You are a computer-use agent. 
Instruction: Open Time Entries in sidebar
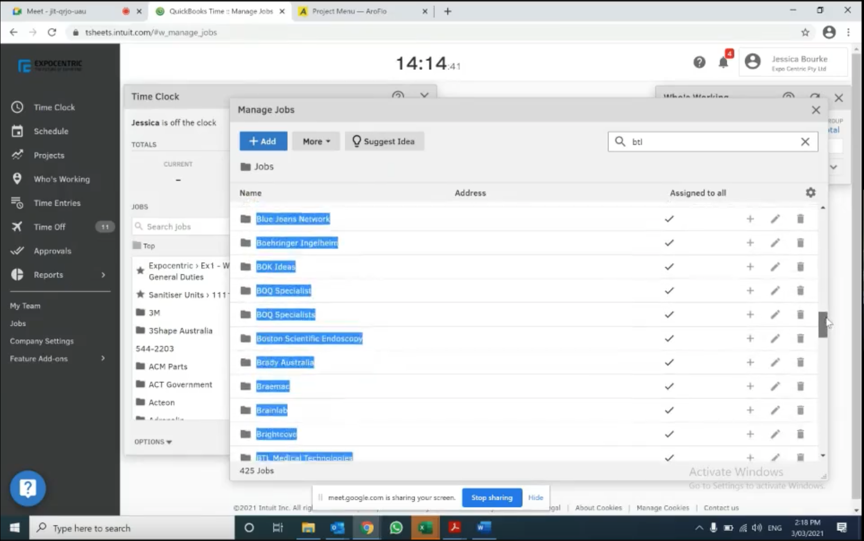point(57,203)
